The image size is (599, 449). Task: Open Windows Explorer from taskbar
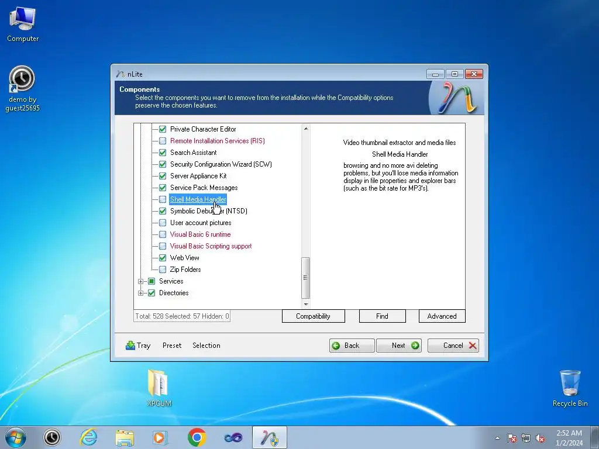pyautogui.click(x=125, y=437)
